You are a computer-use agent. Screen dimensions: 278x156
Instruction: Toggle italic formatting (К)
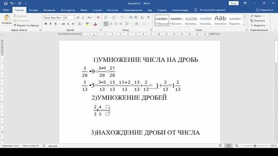(50, 24)
